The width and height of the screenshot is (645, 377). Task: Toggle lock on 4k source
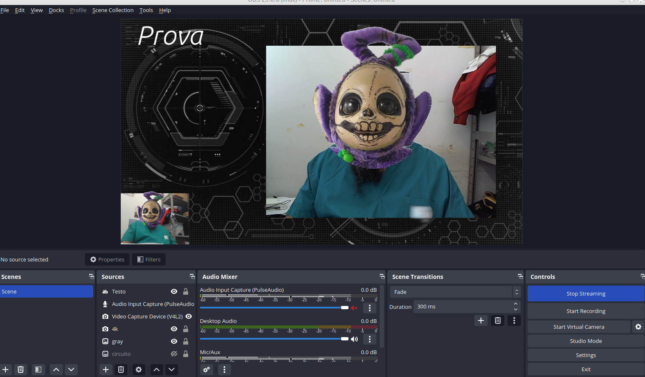186,329
